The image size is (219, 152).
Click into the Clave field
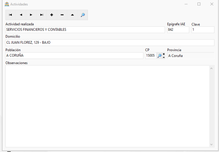(203, 30)
